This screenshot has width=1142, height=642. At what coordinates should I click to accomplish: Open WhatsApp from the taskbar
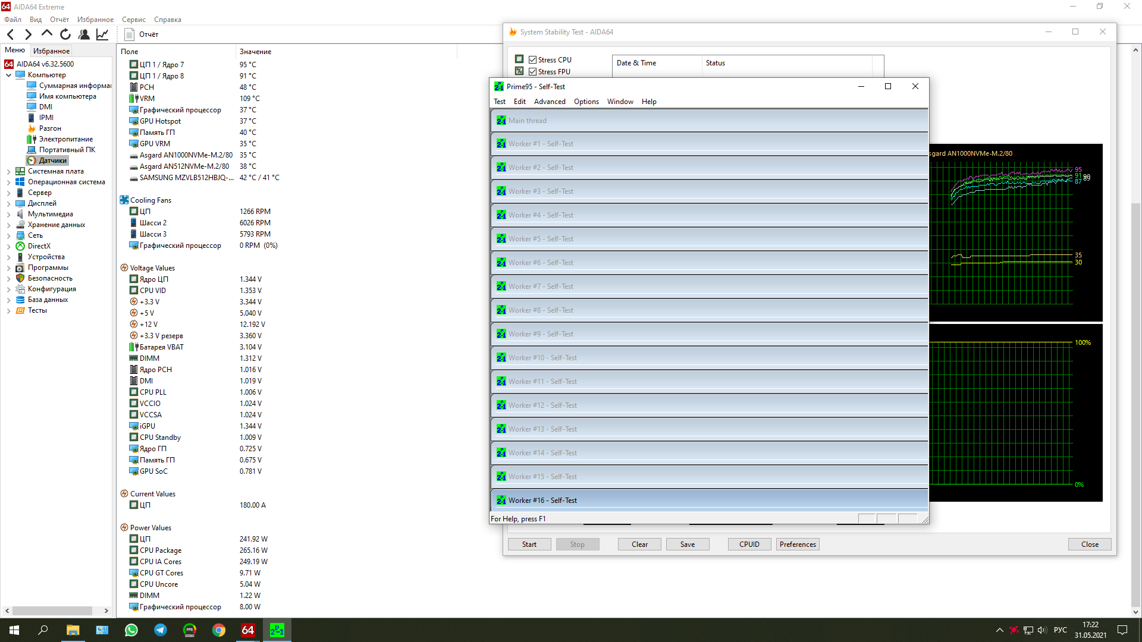(131, 630)
